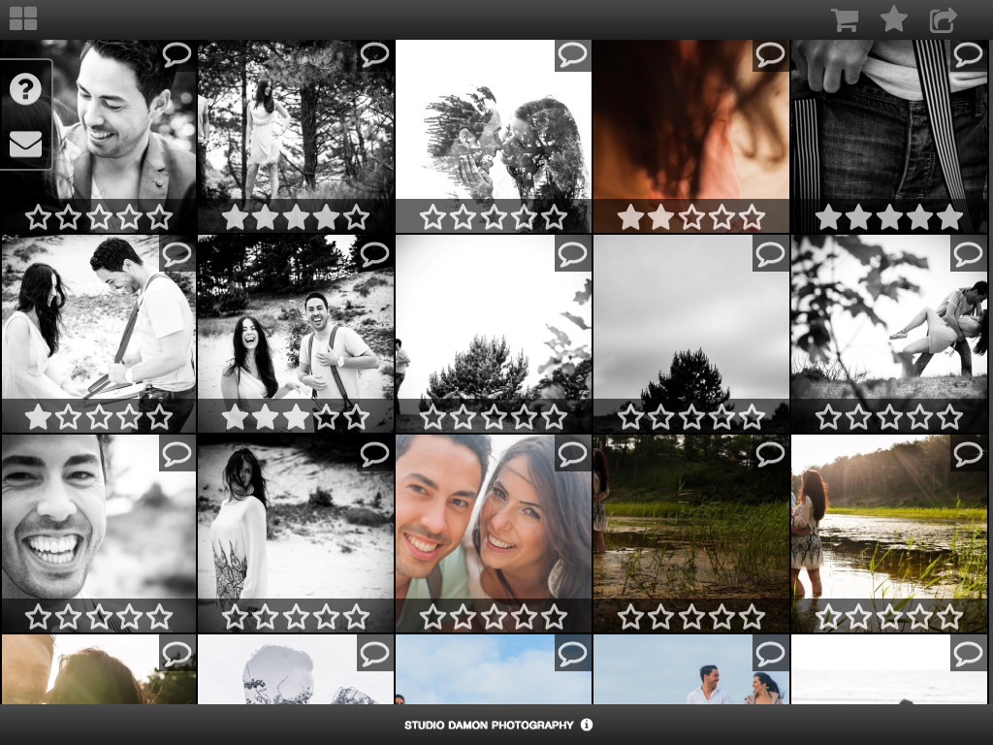Comment on close-up laughing man photo
This screenshot has width=993, height=745.
[x=176, y=454]
